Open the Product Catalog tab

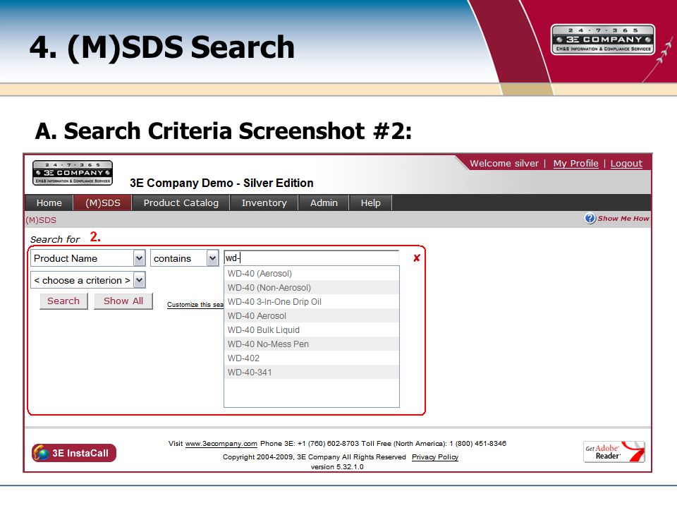(181, 202)
